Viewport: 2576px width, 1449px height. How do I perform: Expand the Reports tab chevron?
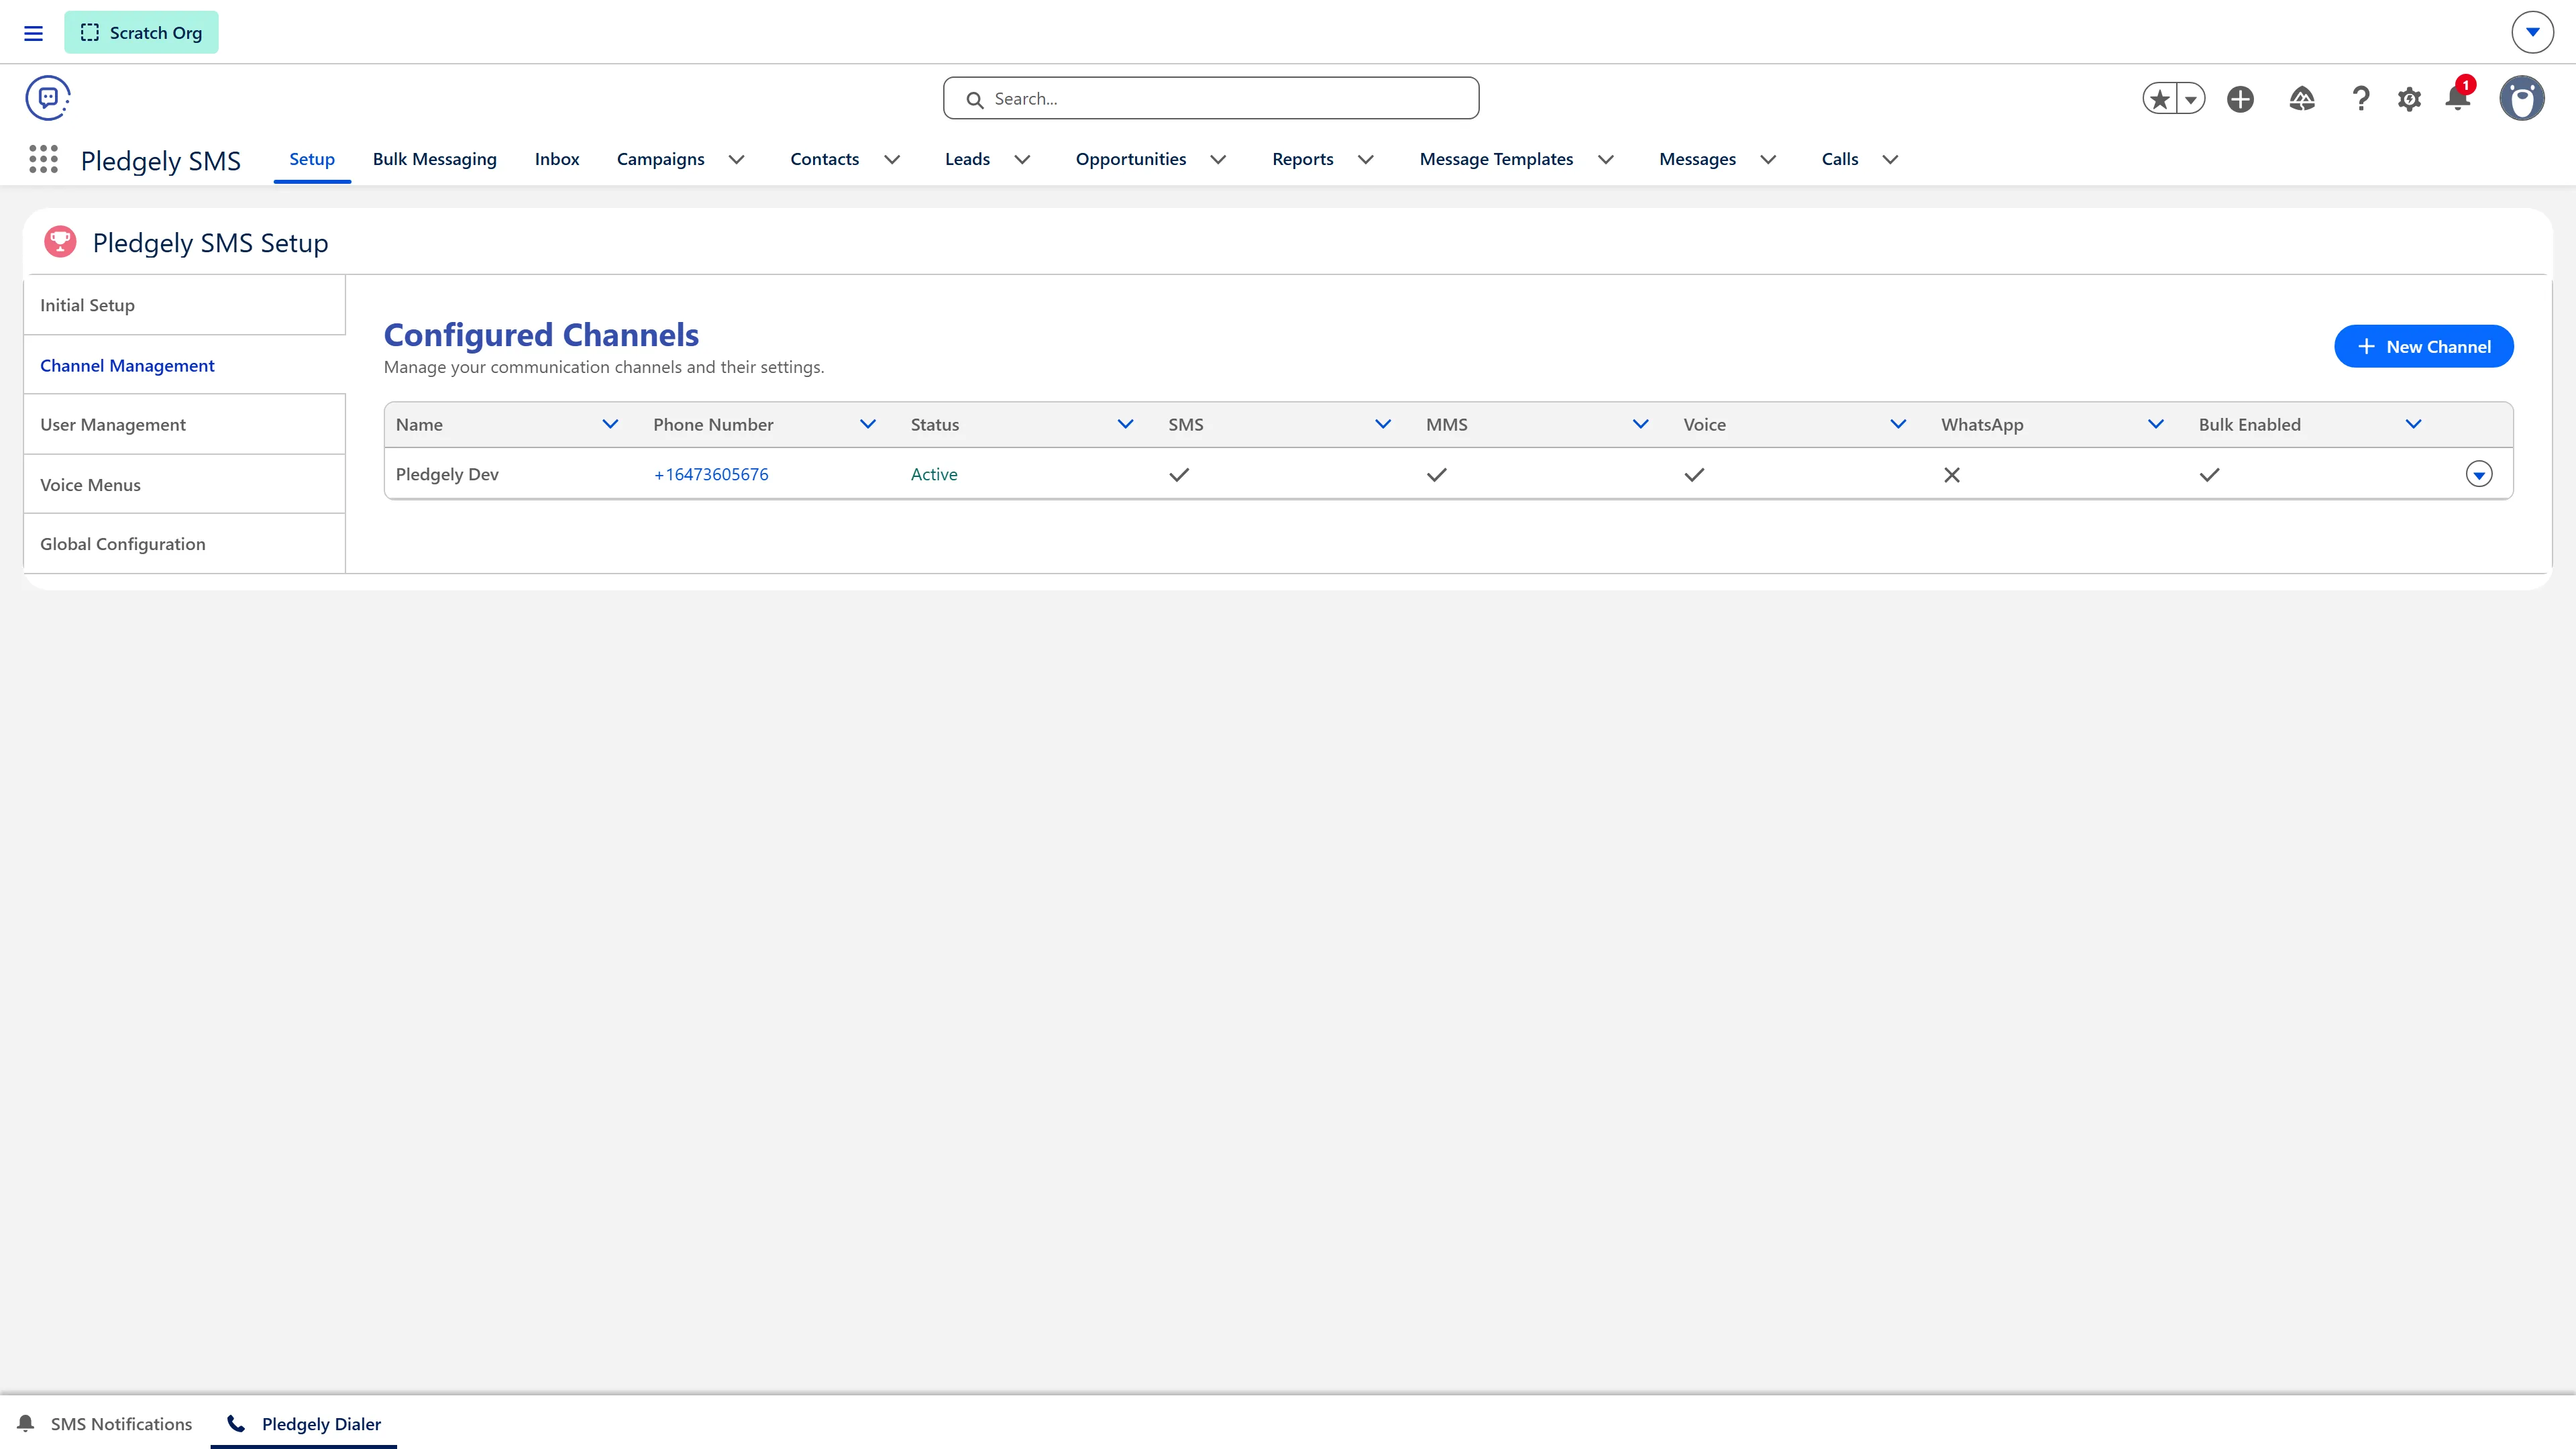(x=1366, y=159)
